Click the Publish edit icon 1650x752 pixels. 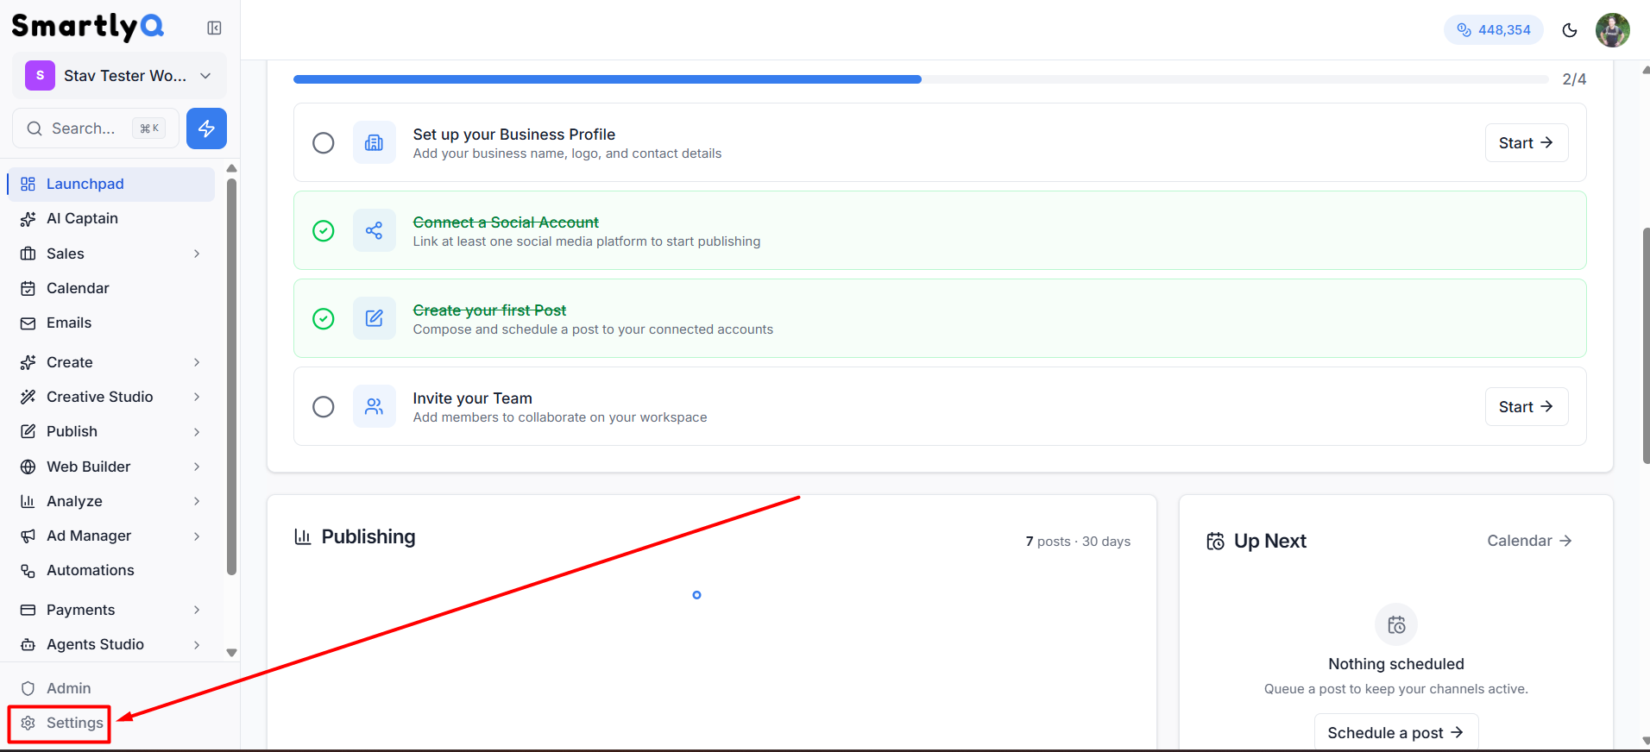pyautogui.click(x=28, y=431)
